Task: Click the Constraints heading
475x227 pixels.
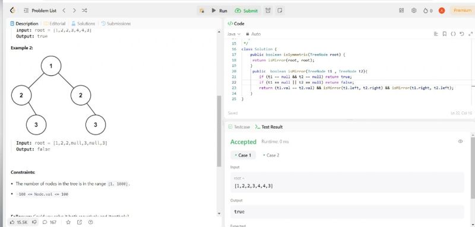Action: [23, 172]
